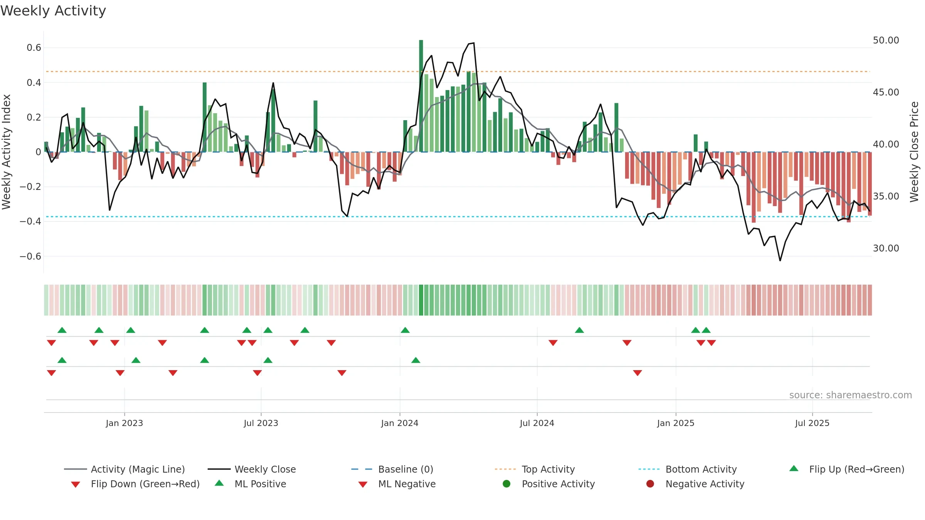The width and height of the screenshot is (925, 520).
Task: Click the Jul 2024 axis label
Action: point(537,423)
